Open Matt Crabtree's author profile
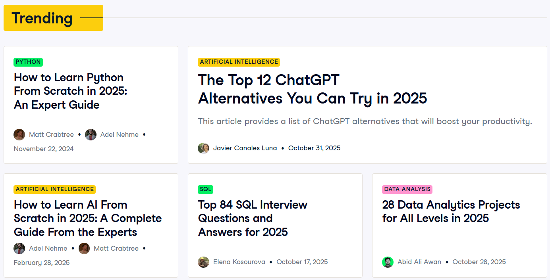The image size is (550, 280). click(x=51, y=134)
